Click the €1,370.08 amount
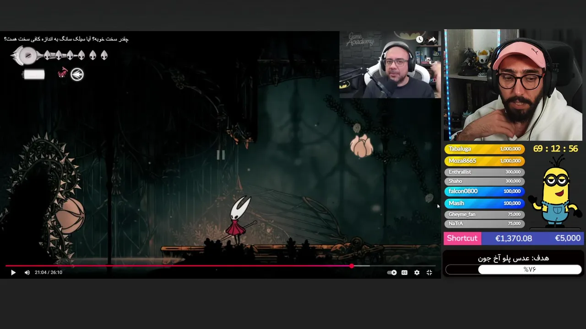The image size is (586, 329). pos(514,238)
